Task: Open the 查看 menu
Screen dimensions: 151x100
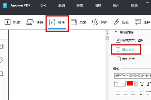Action: 80,6
